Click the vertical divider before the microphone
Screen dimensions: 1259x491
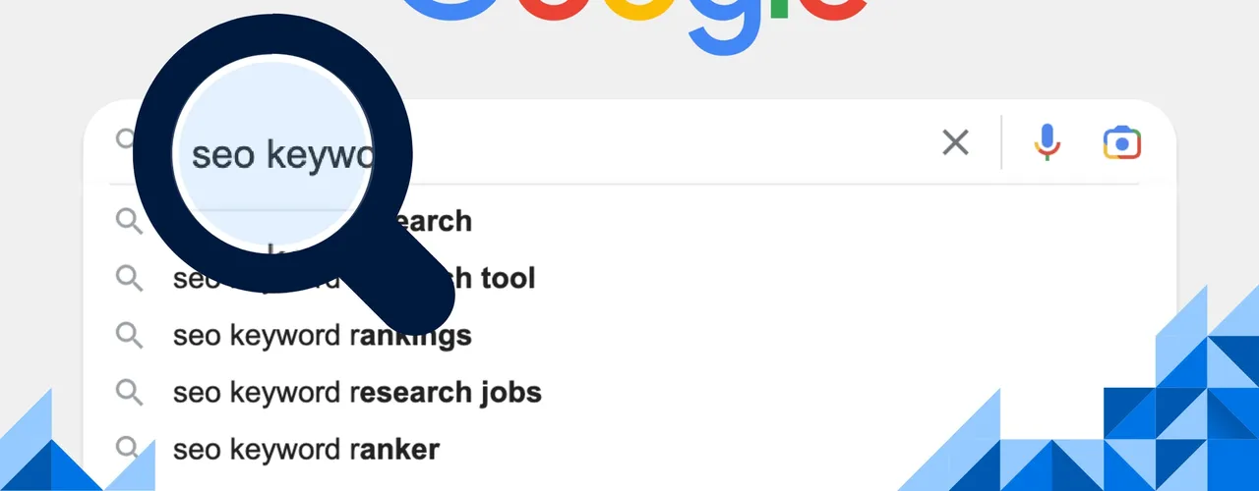tap(1002, 143)
